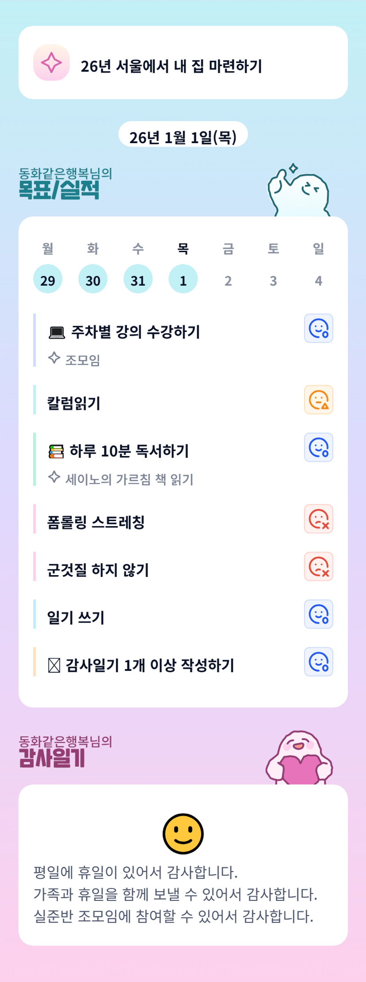Open the 26년 서울에서 내 집 마련하기 goal card
This screenshot has height=982, width=366.
pos(183,62)
